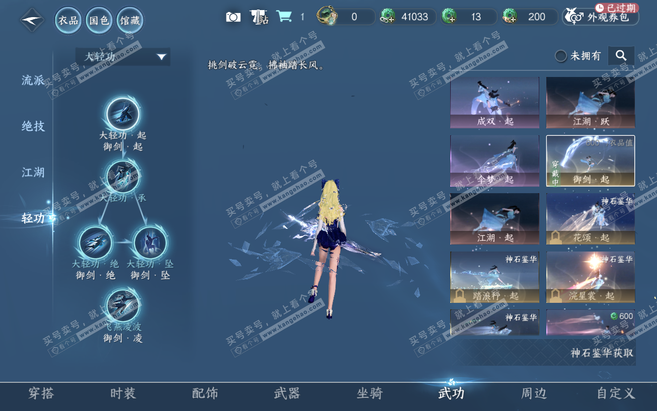Screen dimensions: 657x411
Task: Open the 大轻功 dropdown menu
Action: 122,57
